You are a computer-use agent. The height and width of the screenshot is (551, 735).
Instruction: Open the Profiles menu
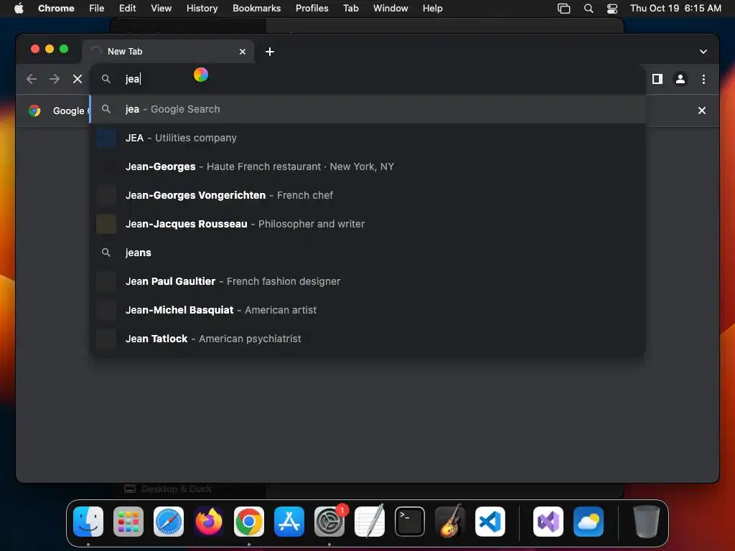312,8
